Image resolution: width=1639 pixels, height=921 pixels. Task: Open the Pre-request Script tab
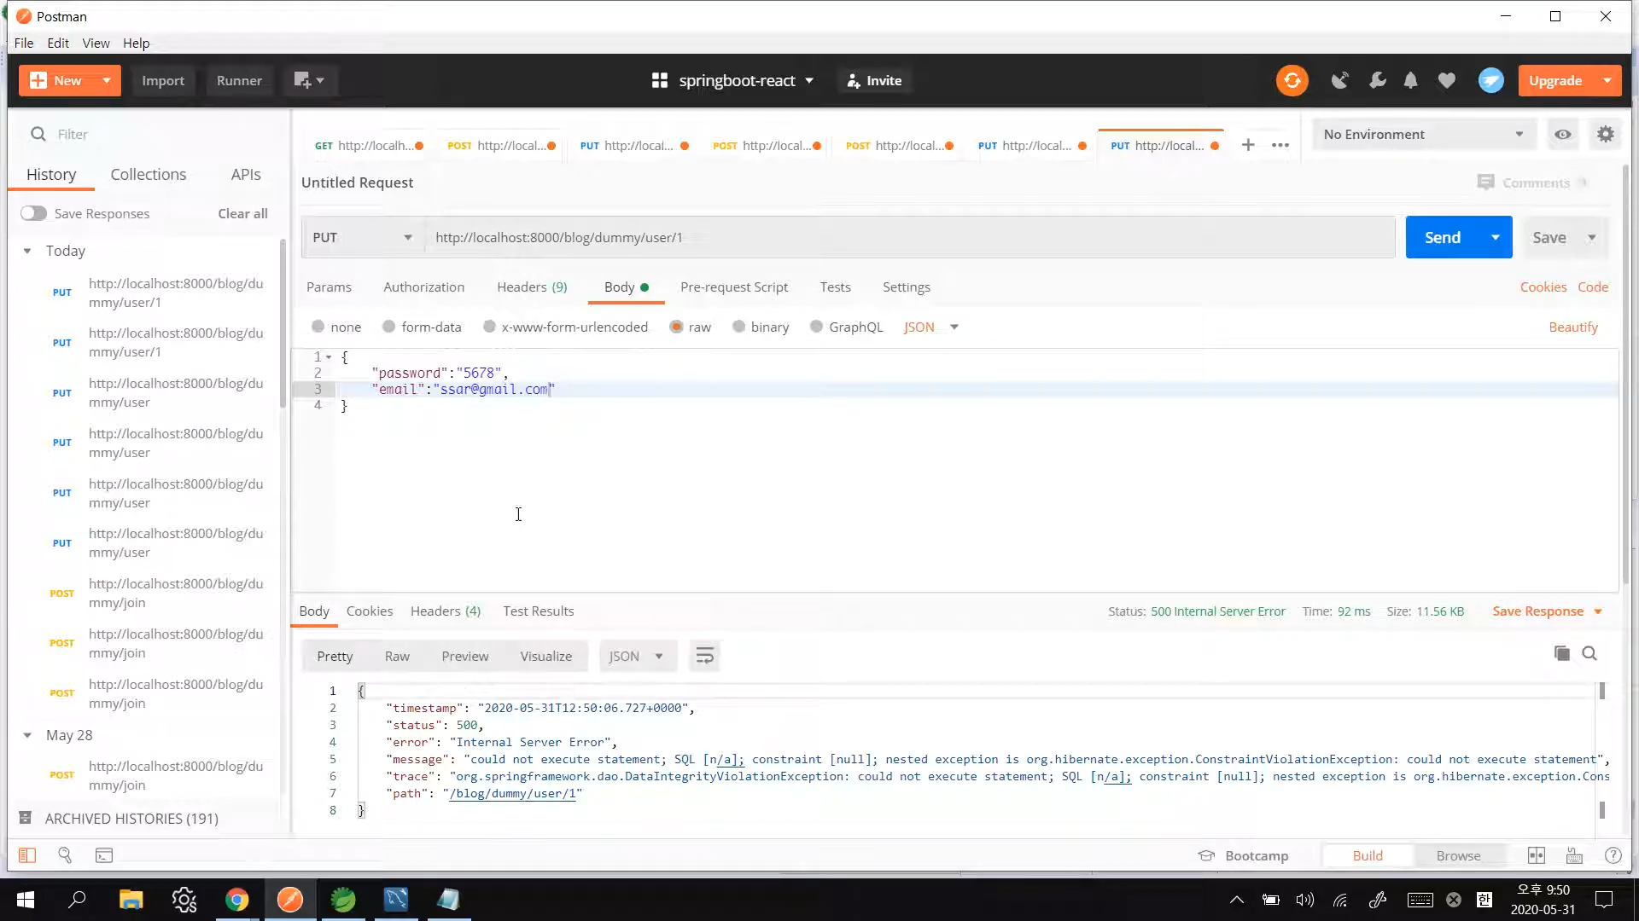coord(733,287)
